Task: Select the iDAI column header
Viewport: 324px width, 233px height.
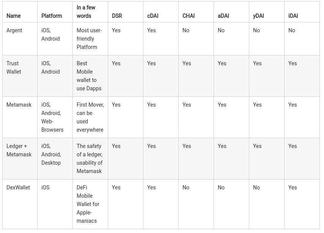Action: pos(293,16)
